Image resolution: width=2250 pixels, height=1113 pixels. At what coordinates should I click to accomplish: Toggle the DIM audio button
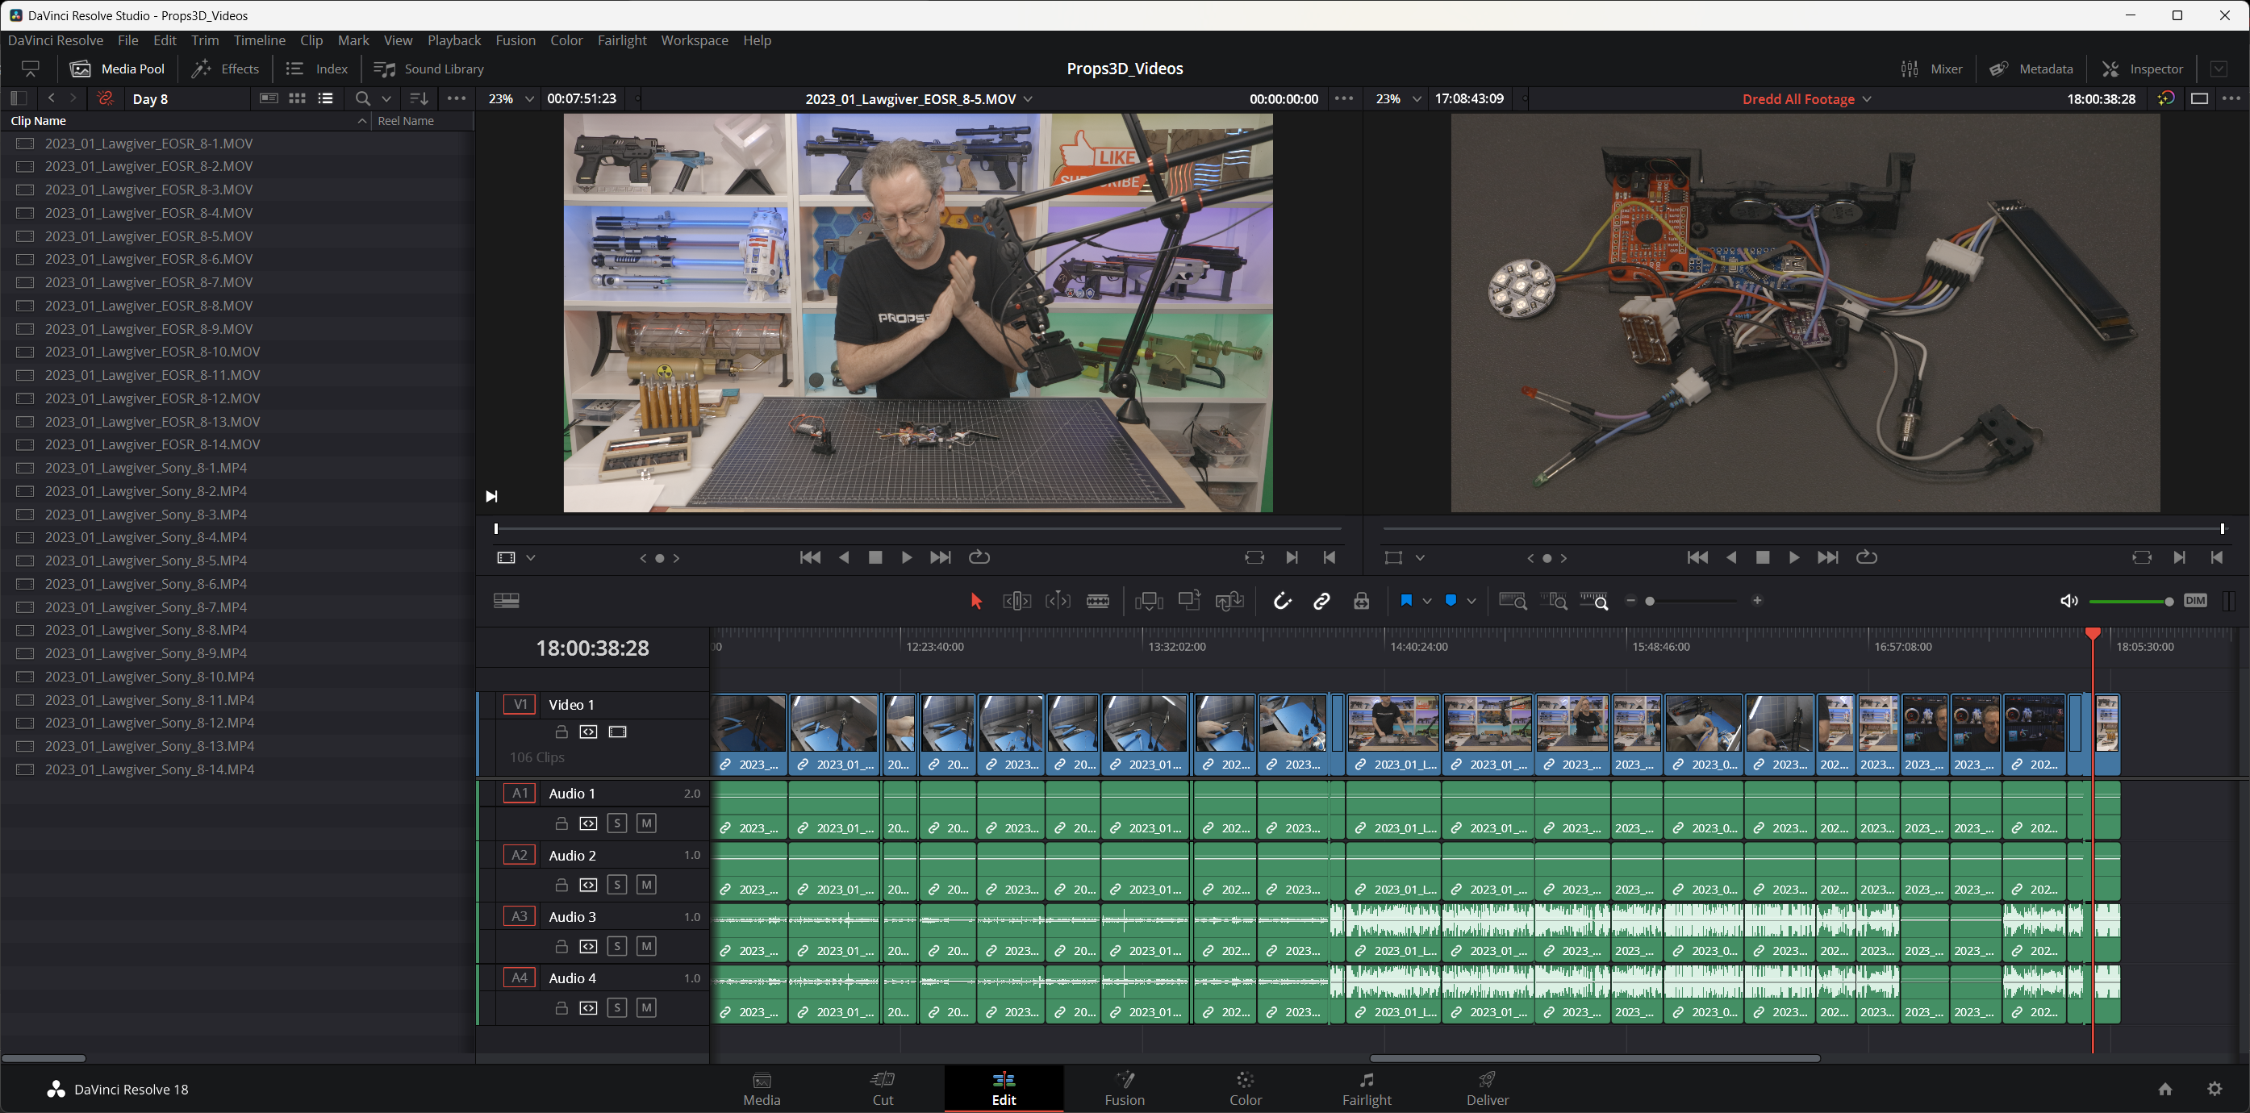2195,601
